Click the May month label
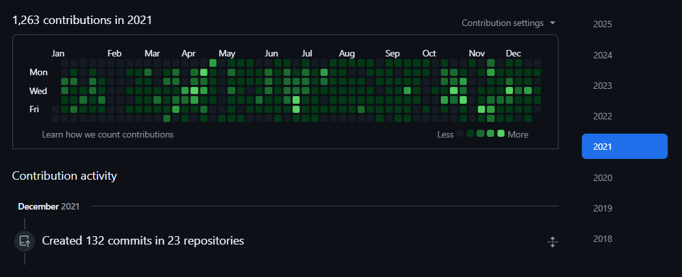This screenshot has height=277, width=682. tap(227, 53)
